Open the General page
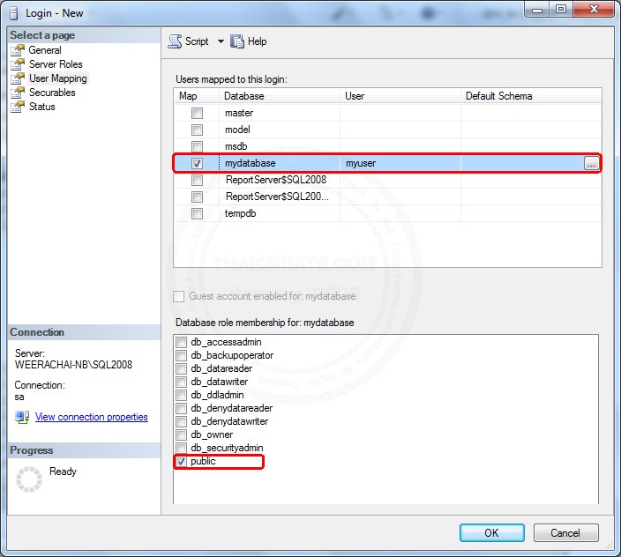The width and height of the screenshot is (621, 557). (45, 50)
